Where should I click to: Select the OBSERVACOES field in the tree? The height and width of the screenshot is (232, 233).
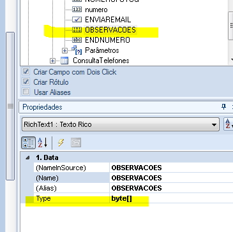click(110, 30)
